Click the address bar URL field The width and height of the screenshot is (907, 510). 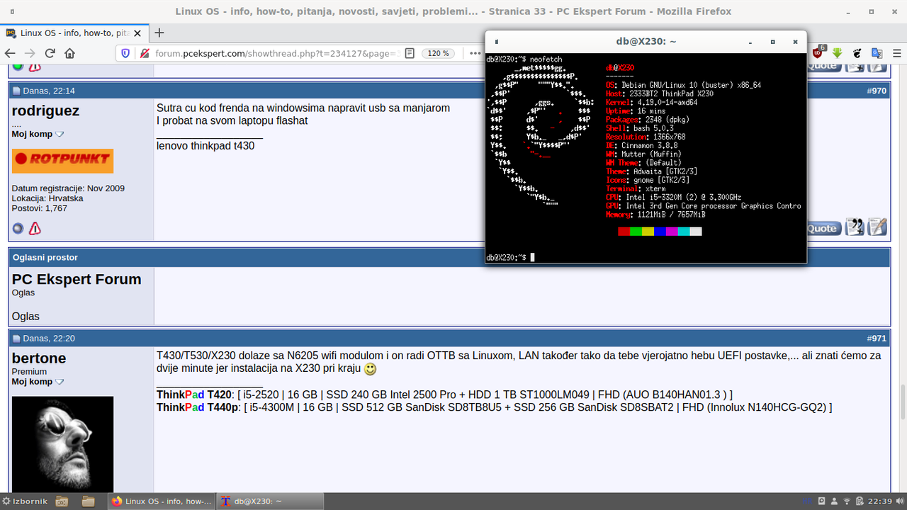click(276, 53)
